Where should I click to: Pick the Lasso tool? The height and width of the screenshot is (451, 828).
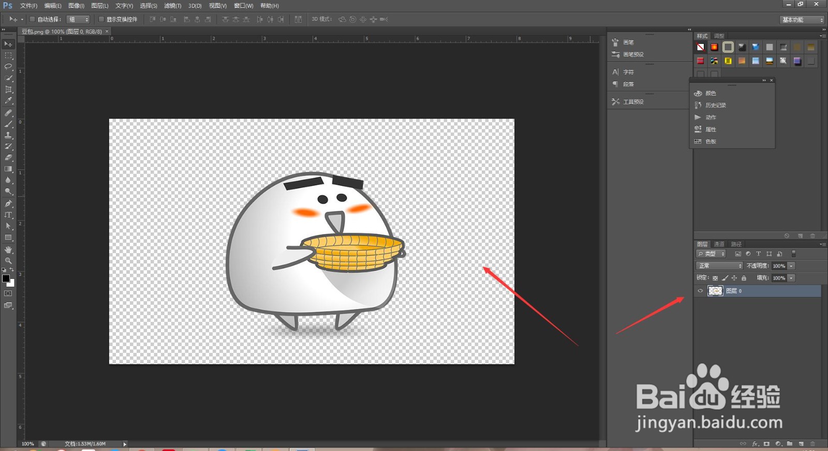(8, 67)
